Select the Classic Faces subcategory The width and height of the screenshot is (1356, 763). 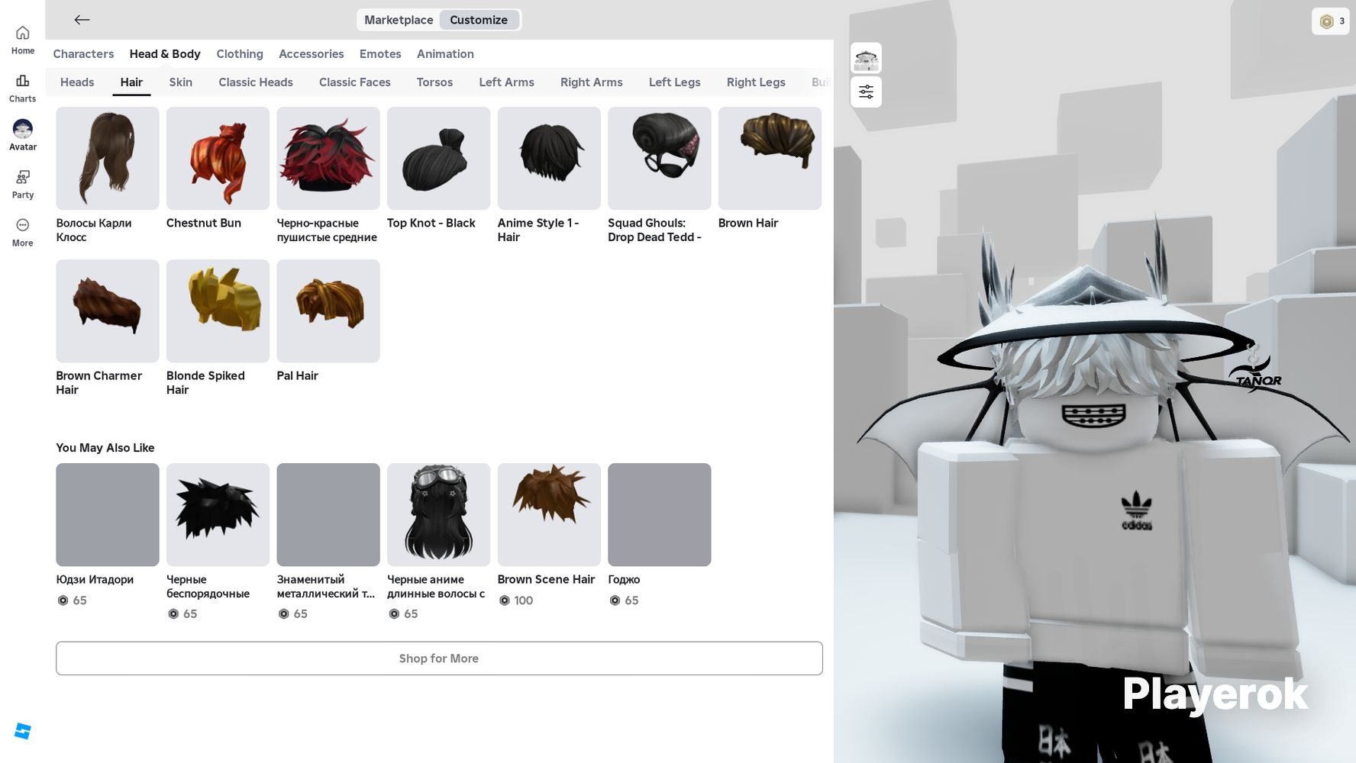(355, 82)
